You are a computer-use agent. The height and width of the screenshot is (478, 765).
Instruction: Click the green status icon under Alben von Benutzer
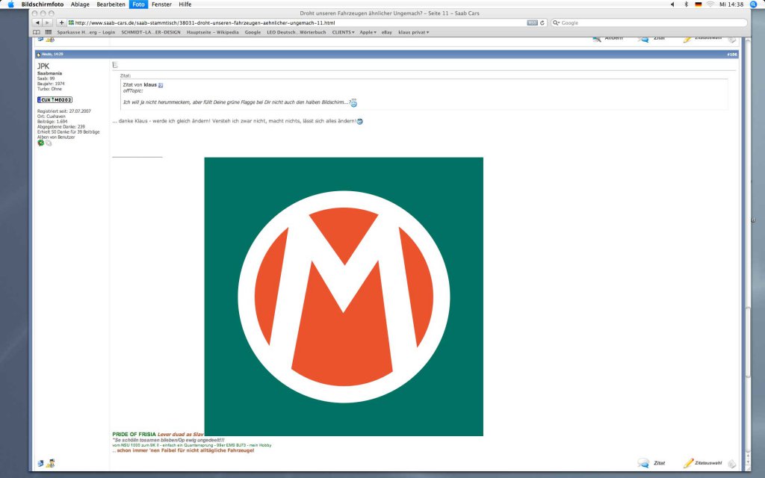(41, 143)
